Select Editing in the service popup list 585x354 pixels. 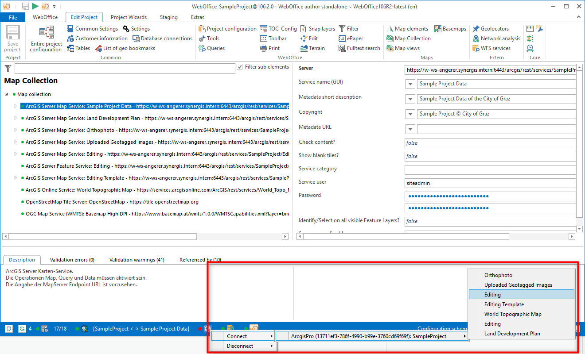pos(492,294)
